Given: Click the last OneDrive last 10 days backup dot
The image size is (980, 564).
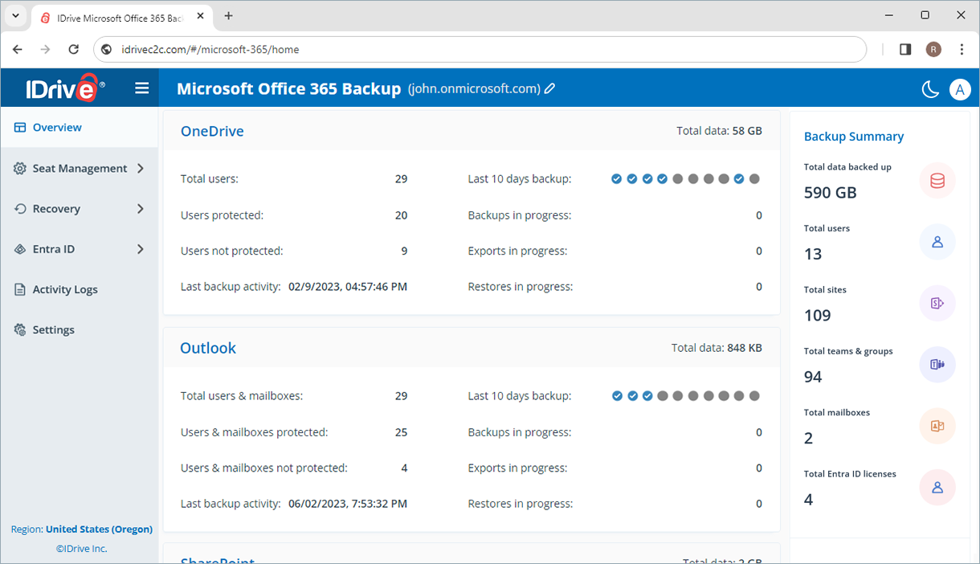Looking at the screenshot, I should 754,179.
